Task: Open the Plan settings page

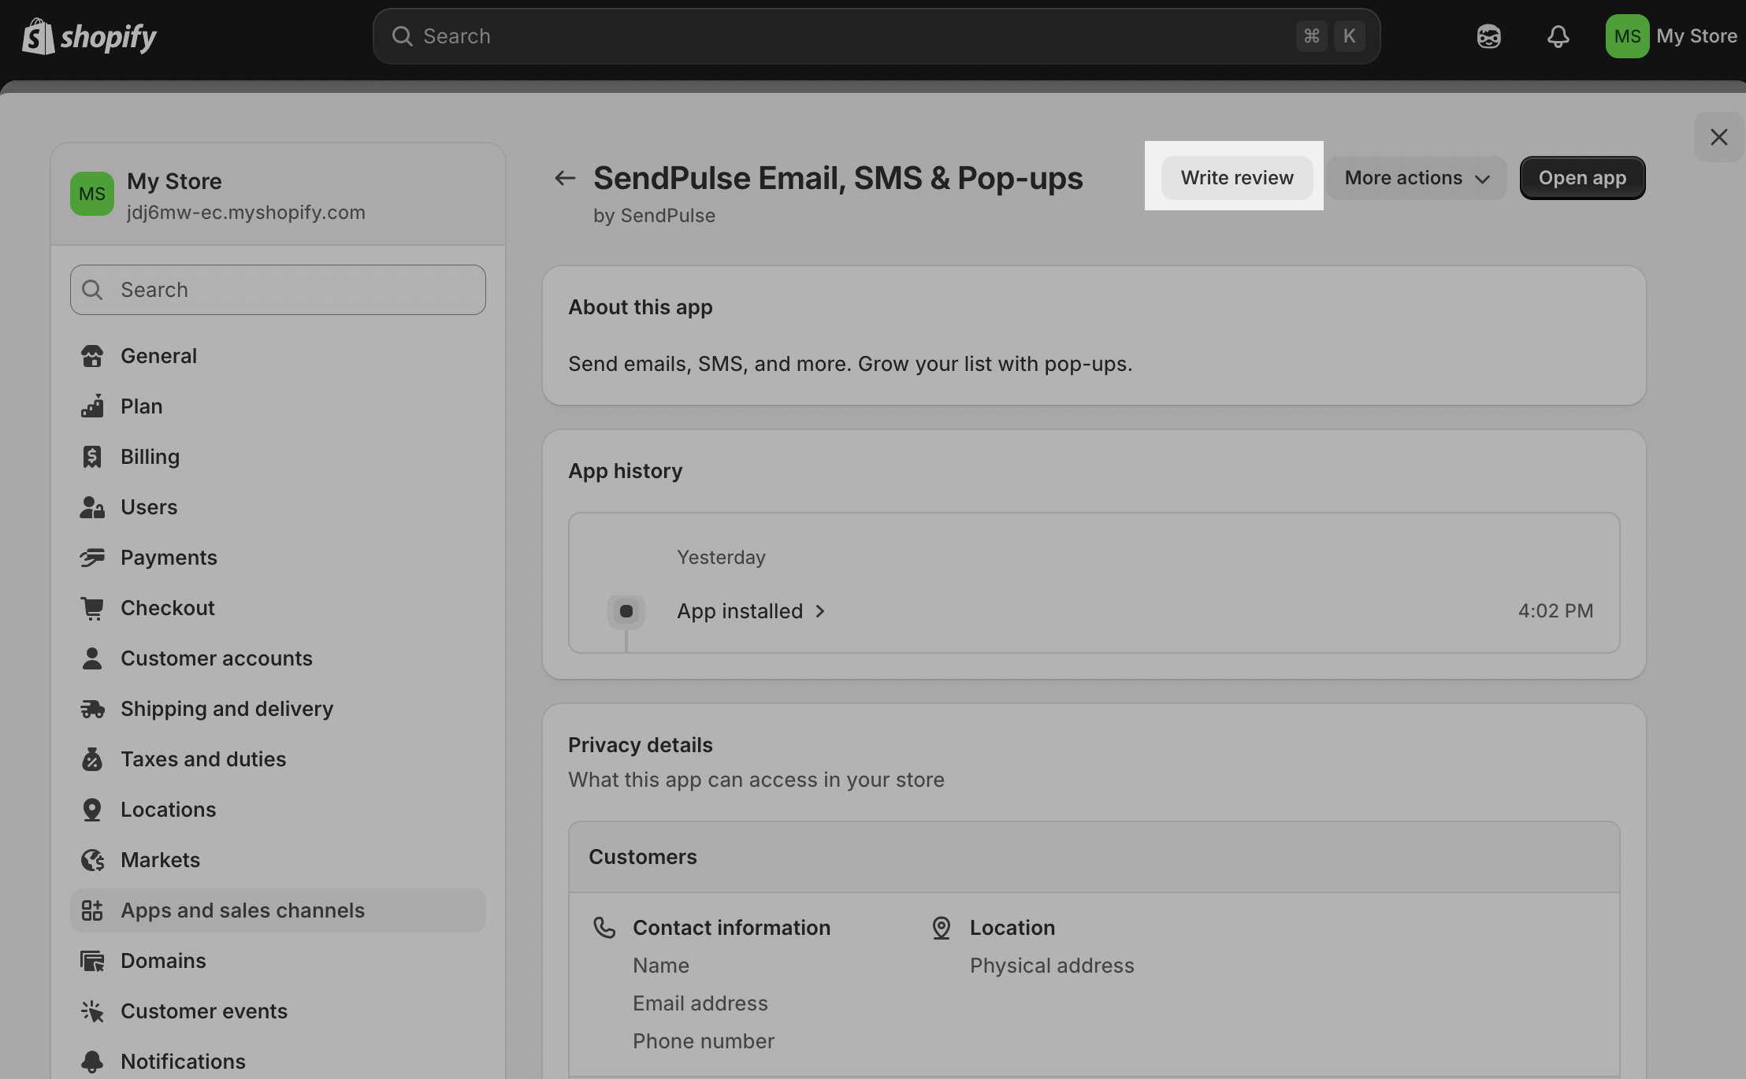Action: pos(278,406)
